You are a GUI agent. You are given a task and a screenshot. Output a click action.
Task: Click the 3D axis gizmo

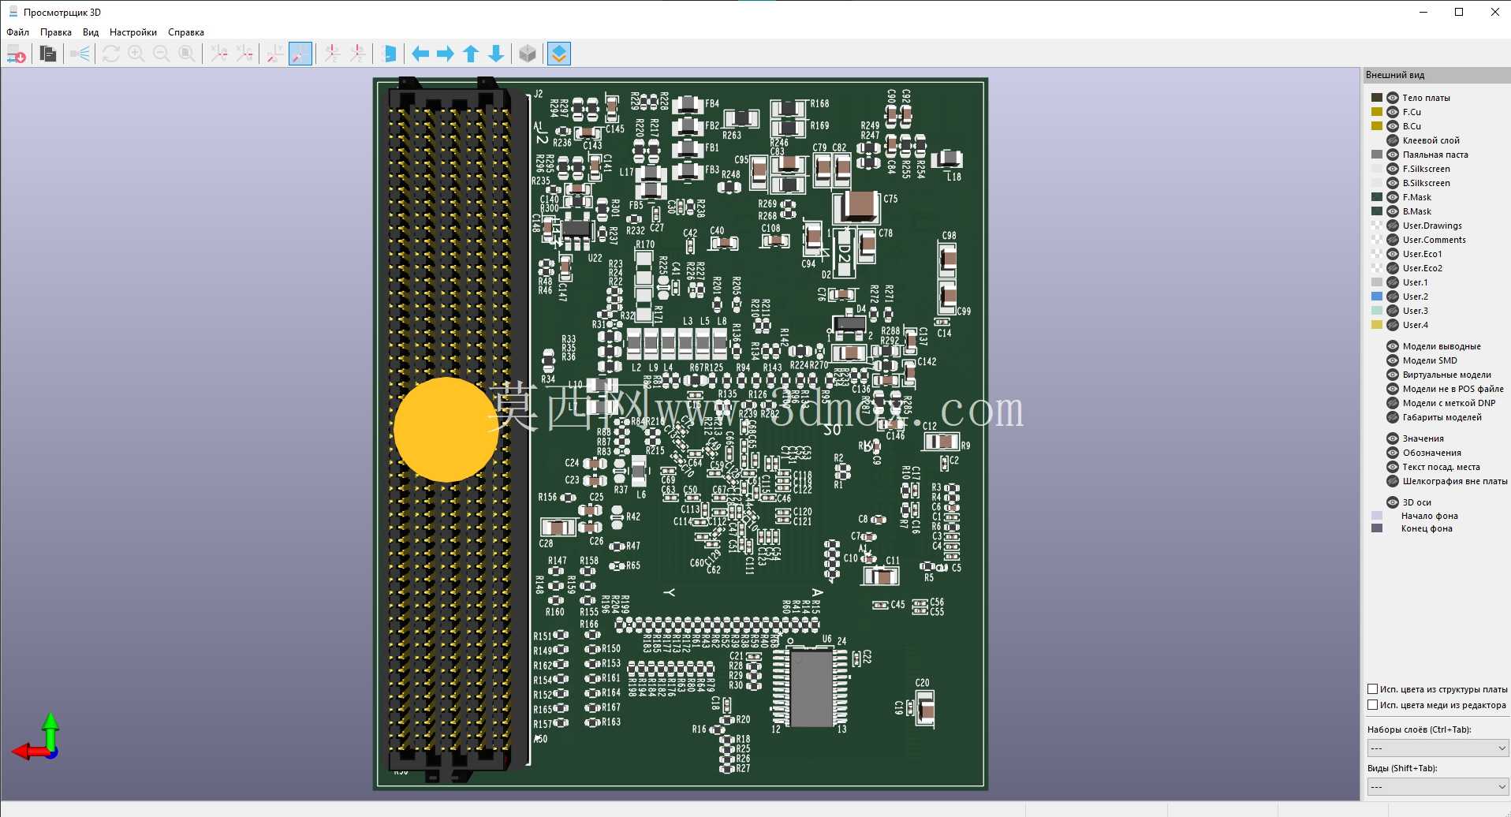pyautogui.click(x=37, y=737)
